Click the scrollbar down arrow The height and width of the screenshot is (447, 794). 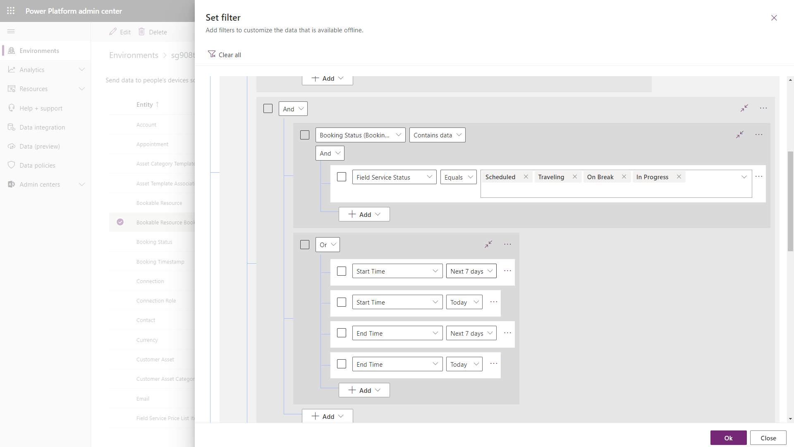790,419
